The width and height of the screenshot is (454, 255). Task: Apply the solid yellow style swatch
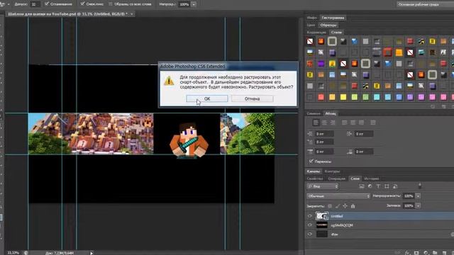point(343,97)
